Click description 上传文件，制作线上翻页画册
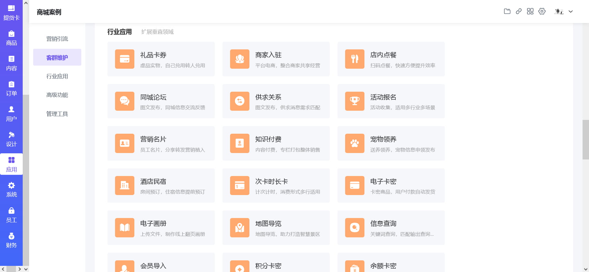 point(173,234)
